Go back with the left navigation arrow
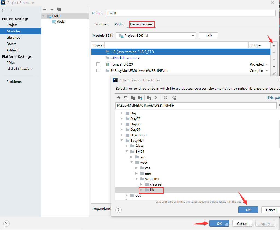This screenshot has height=230, width=280. [x=3, y=10]
